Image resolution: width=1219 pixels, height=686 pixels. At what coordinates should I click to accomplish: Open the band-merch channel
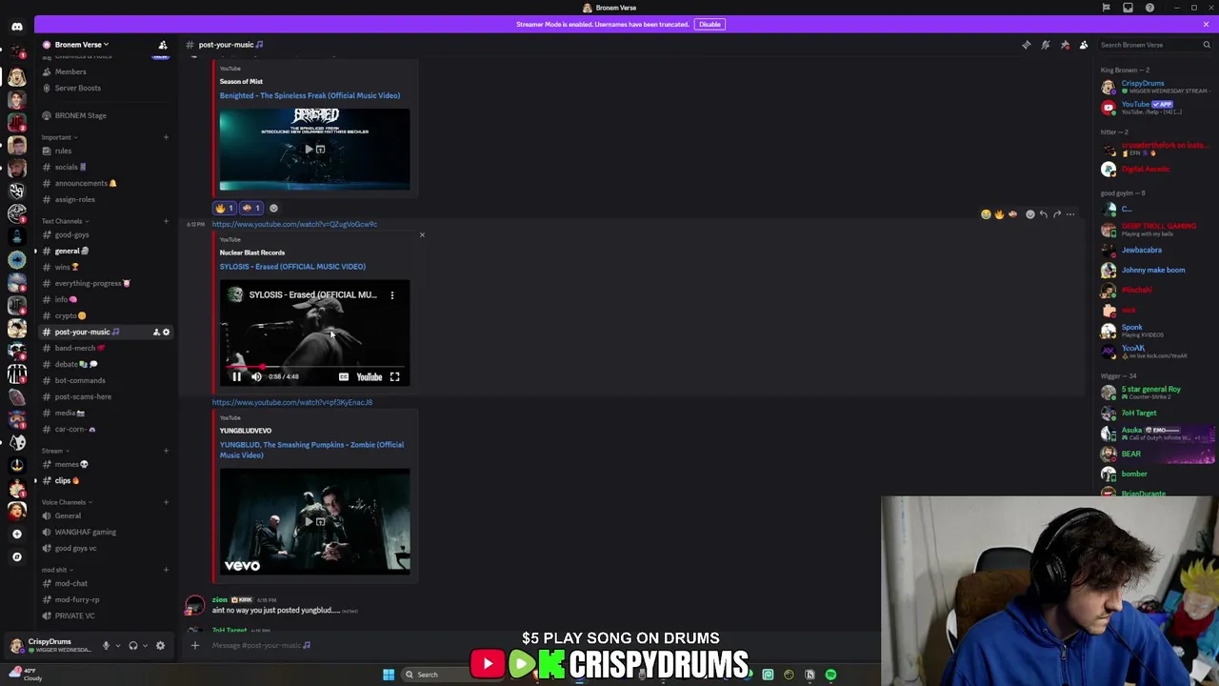click(105, 348)
